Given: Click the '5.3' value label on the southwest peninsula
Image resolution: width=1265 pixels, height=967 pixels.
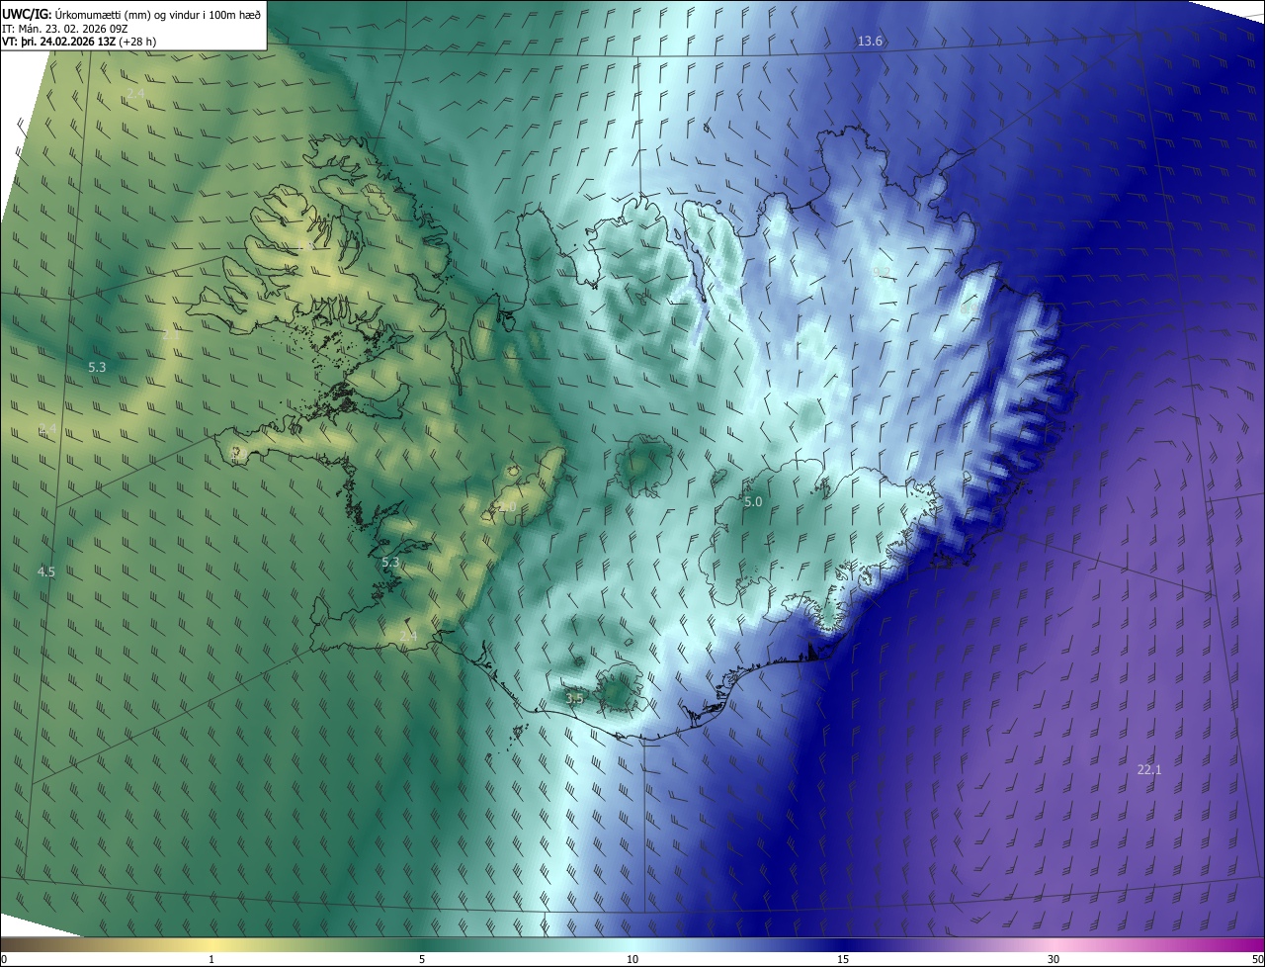Looking at the screenshot, I should point(390,562).
